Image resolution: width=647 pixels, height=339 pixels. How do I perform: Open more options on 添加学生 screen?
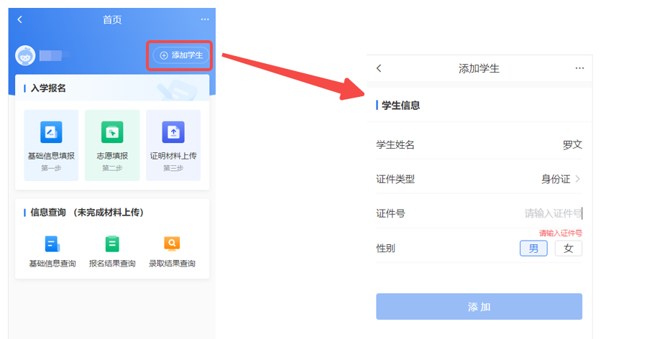click(x=579, y=68)
